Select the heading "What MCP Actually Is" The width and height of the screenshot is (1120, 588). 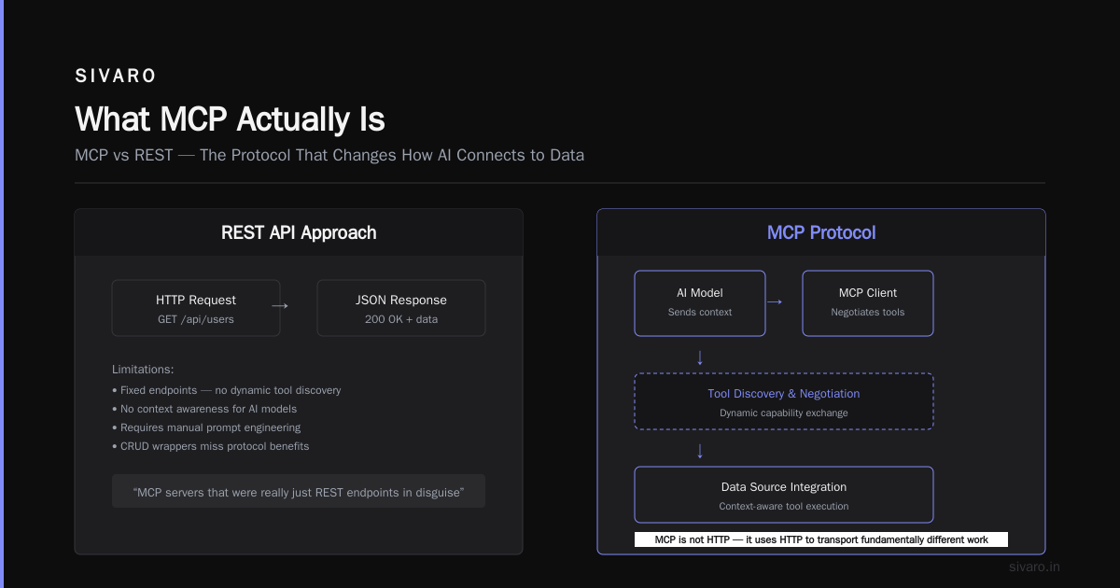[230, 119]
